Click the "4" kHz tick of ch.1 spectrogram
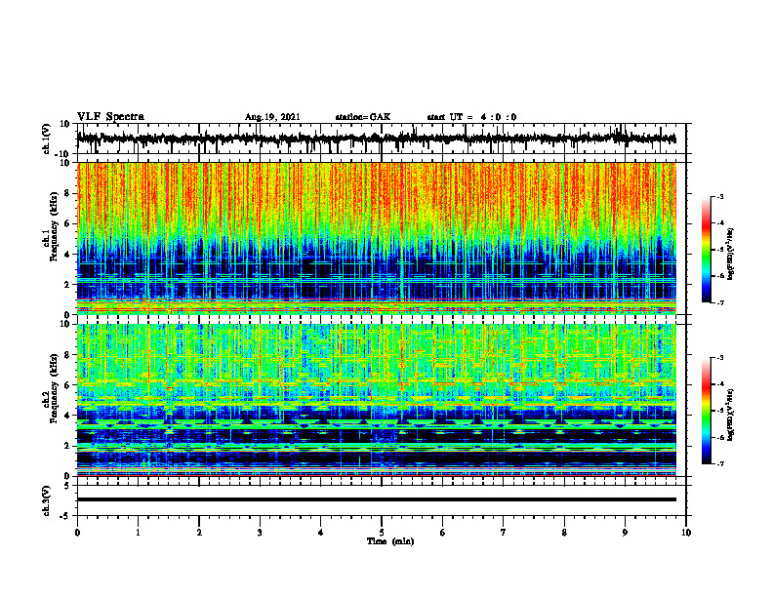Screen dimensions: 773x597 (67, 255)
